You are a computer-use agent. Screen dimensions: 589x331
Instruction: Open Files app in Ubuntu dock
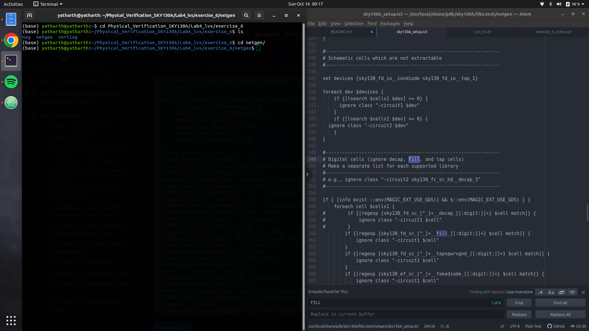click(x=11, y=19)
